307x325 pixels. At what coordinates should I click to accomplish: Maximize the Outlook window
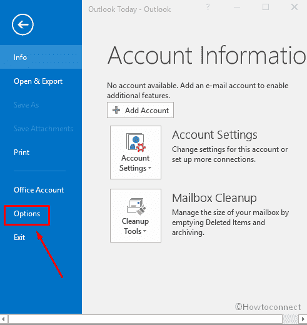(x=266, y=7)
